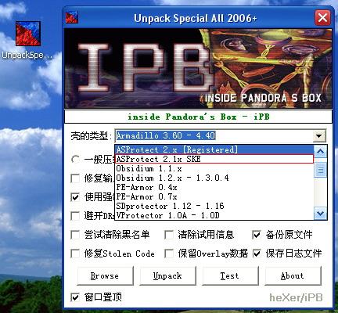Select Obsidium 1.1.x entry
338x313 pixels.
point(214,168)
